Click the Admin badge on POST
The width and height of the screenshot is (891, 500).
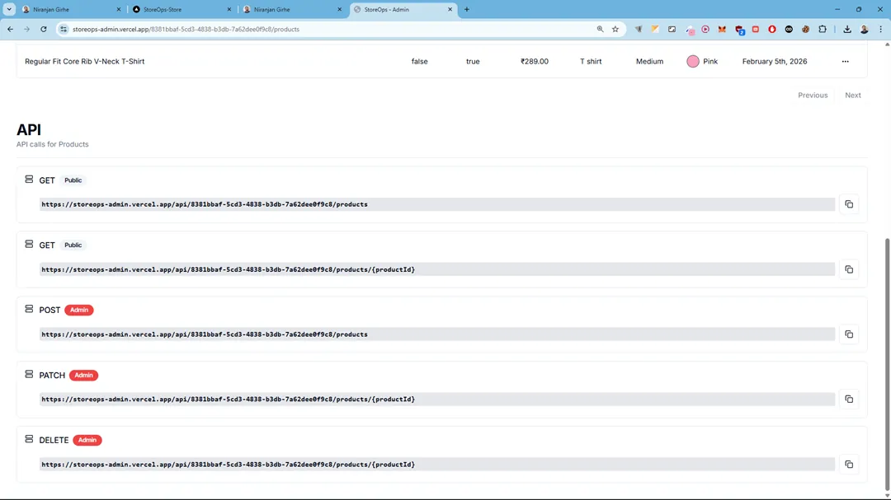pyautogui.click(x=79, y=310)
